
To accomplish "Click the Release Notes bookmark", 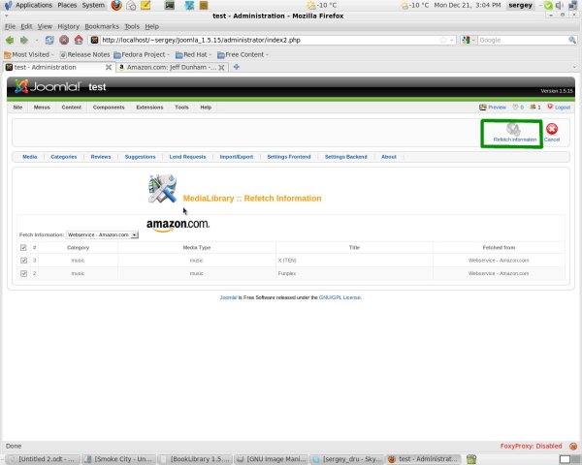I will point(85,54).
